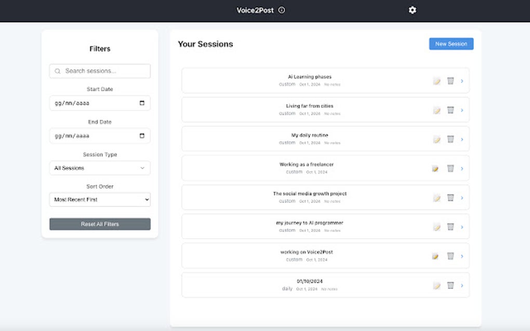The image size is (530, 331).
Task: Expand my journey to AI programmer chevron
Action: (462, 227)
